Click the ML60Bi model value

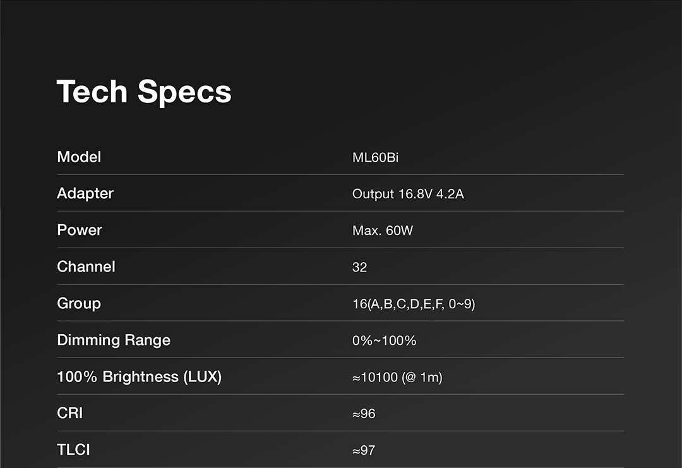point(375,157)
